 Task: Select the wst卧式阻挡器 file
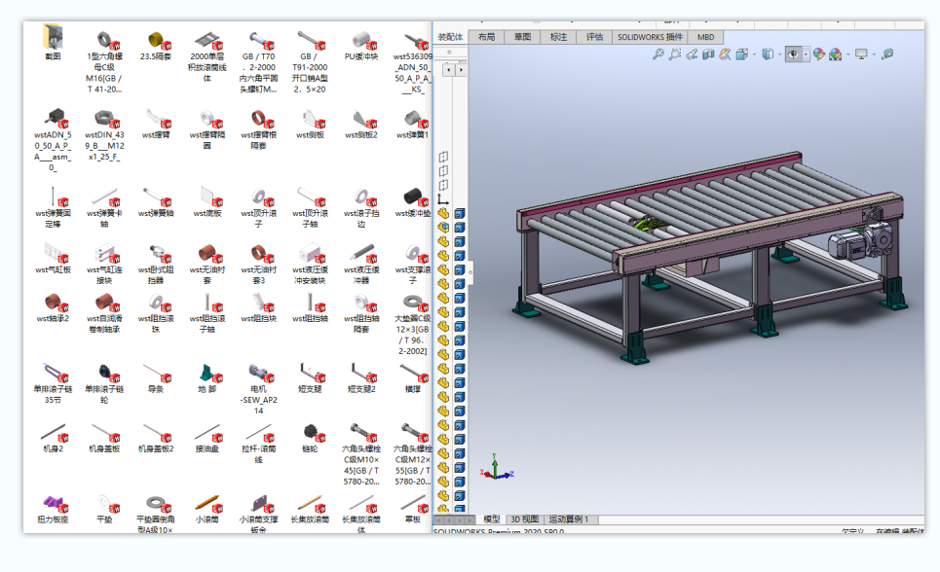click(x=156, y=265)
